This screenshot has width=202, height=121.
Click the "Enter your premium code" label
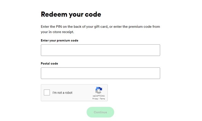[60, 41]
